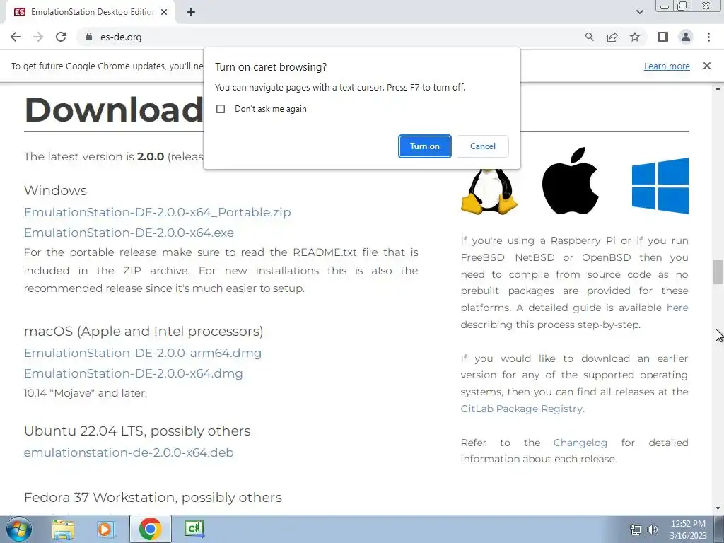724x543 pixels.
Task: Click the forward navigation arrow
Action: click(38, 37)
